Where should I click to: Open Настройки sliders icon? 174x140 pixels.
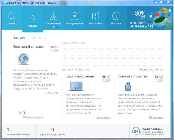click(95, 16)
